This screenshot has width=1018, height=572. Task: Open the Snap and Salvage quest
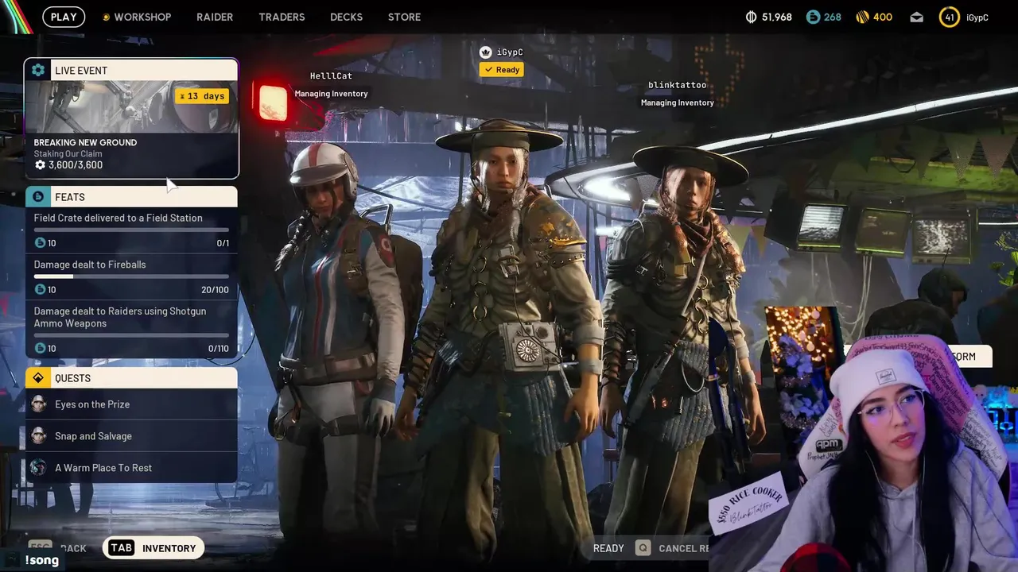pos(131,436)
